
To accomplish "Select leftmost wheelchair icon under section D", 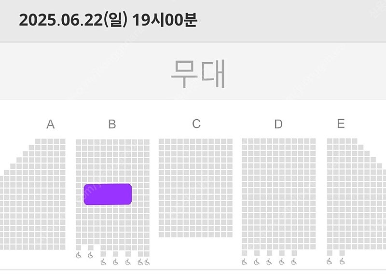I will pos(244,261).
